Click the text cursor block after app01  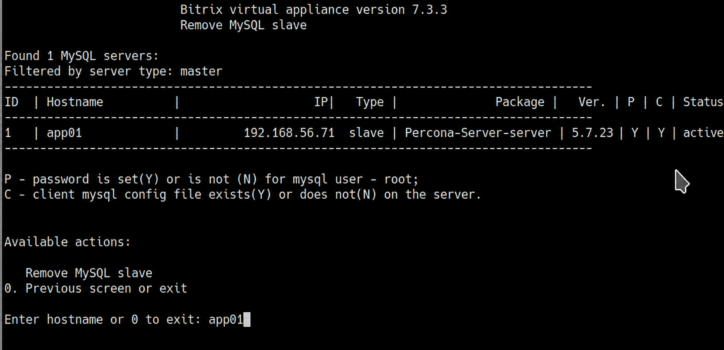click(x=247, y=320)
